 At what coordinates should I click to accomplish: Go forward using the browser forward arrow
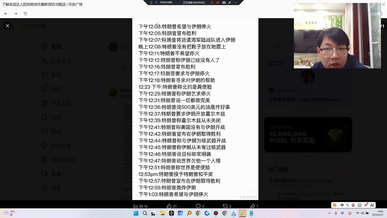coord(16,14)
